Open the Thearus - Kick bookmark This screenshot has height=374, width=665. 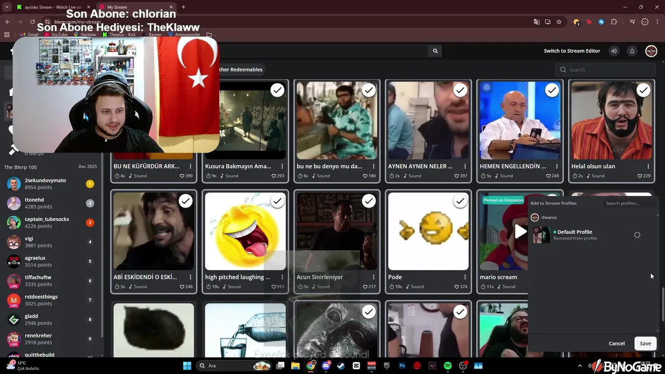(x=119, y=35)
